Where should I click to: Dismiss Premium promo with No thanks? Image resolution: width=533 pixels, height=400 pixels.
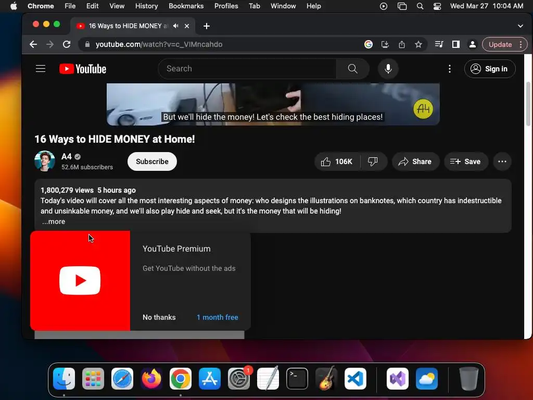(x=159, y=317)
